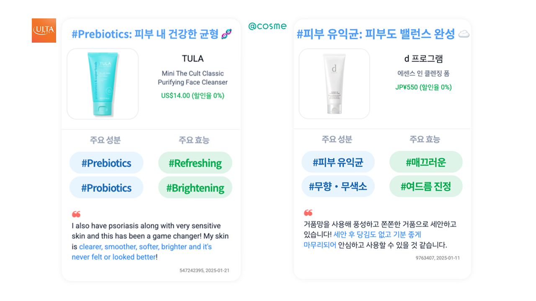Open the d 프로그램 white tube image

[x=334, y=84]
